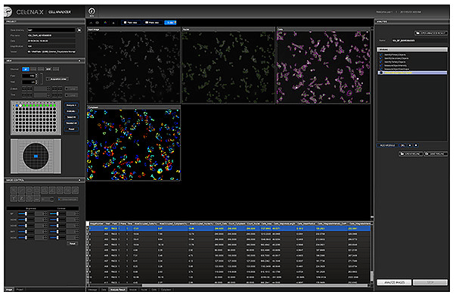The height and width of the screenshot is (298, 456).
Task: Open the dropdown in Image Control tools
Action: (x=51, y=199)
